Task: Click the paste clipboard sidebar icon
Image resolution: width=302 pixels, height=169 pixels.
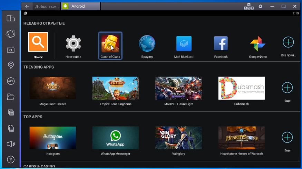Action: click(11, 128)
